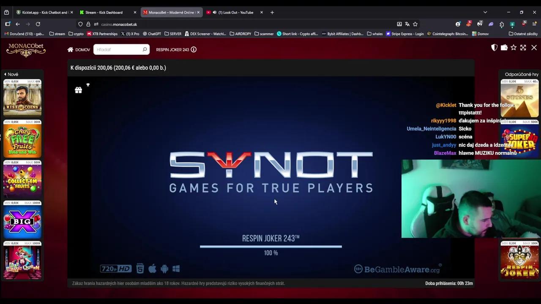The height and width of the screenshot is (304, 541).
Task: Open X Pro bookmark
Action: click(130, 34)
